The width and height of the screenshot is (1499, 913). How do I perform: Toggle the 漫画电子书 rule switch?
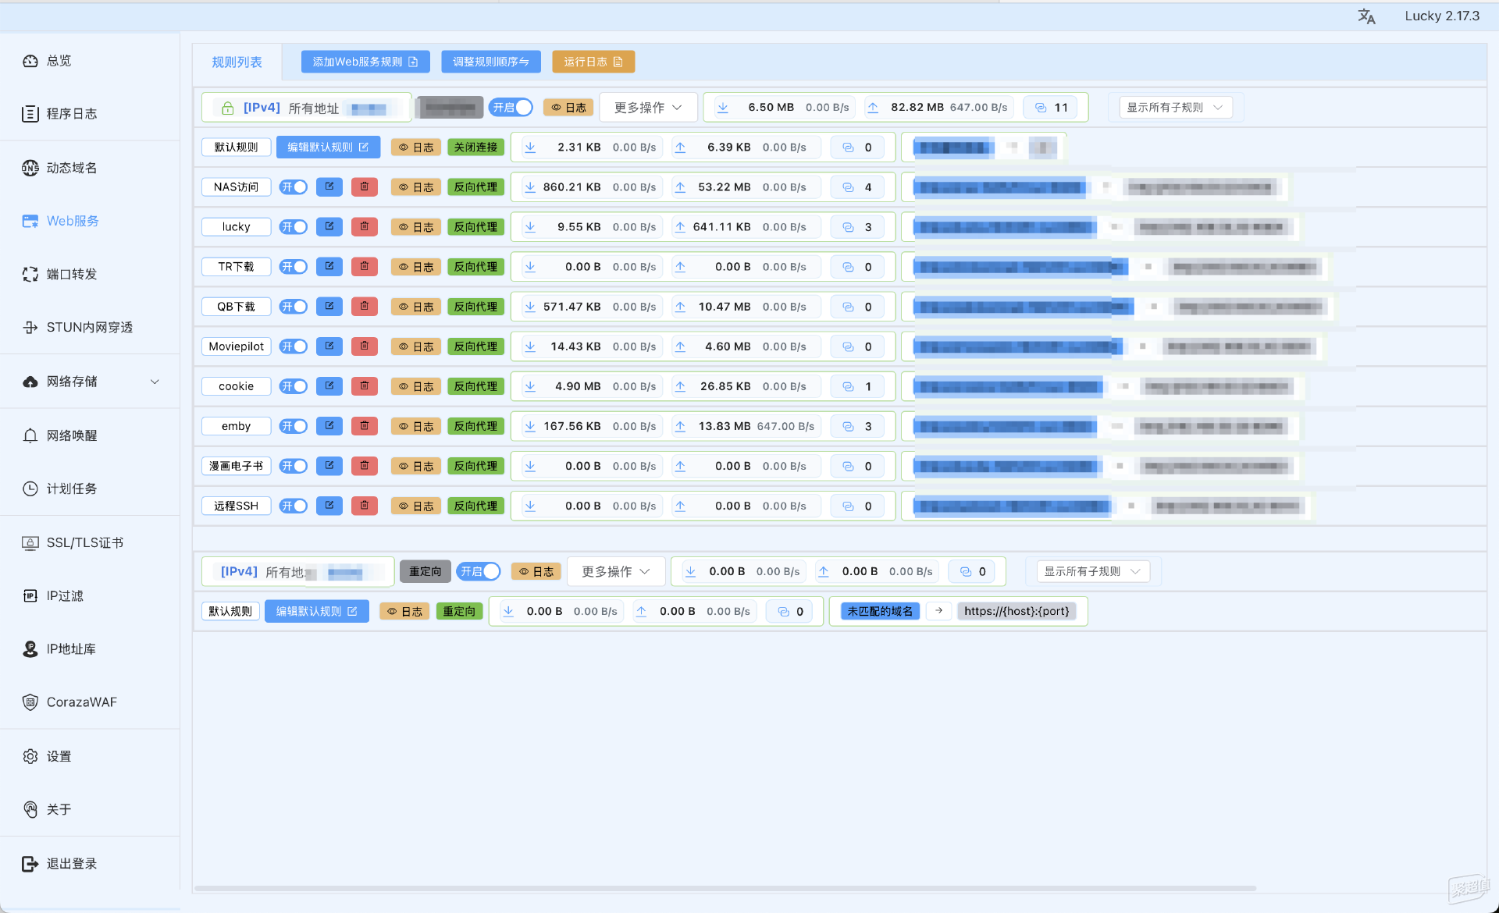pyautogui.click(x=294, y=466)
